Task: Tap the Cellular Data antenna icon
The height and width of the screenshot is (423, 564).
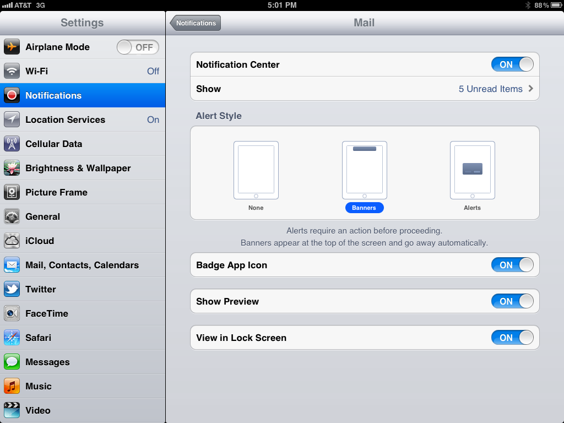Action: 12,144
